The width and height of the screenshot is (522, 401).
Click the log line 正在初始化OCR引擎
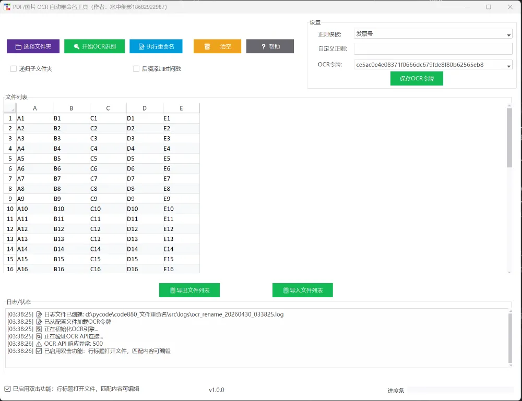pyautogui.click(x=71, y=329)
